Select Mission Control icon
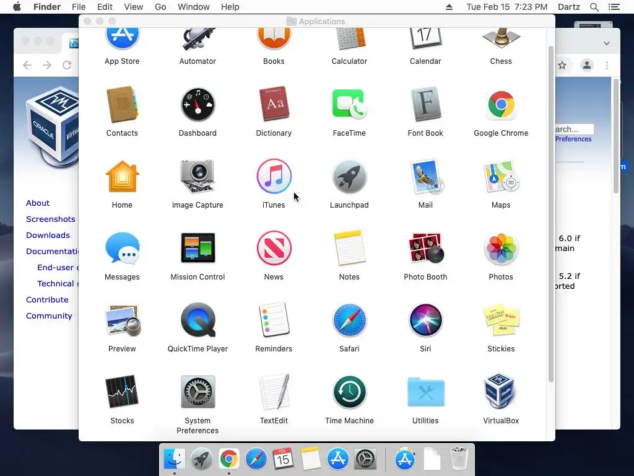The height and width of the screenshot is (476, 634). [198, 248]
